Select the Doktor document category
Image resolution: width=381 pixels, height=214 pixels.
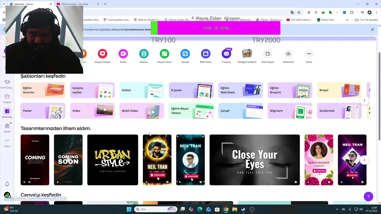point(144,54)
